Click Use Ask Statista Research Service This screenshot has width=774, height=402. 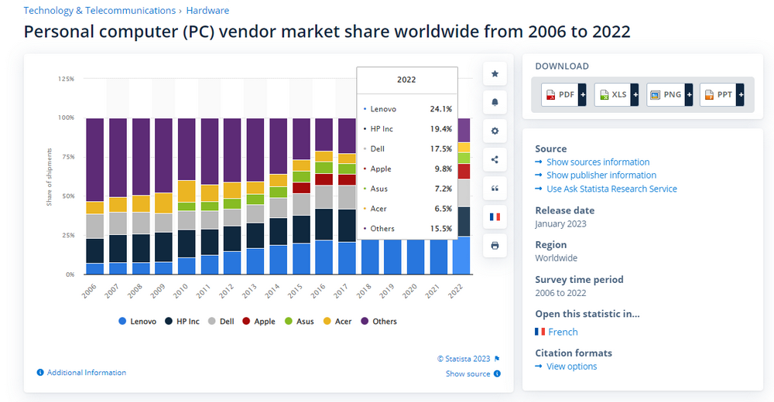pyautogui.click(x=611, y=189)
